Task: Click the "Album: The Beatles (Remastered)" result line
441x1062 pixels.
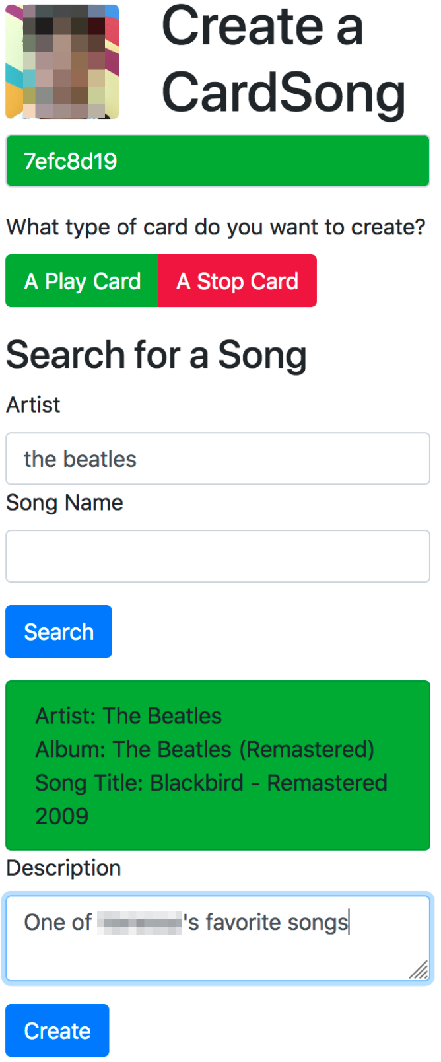Action: (x=205, y=750)
